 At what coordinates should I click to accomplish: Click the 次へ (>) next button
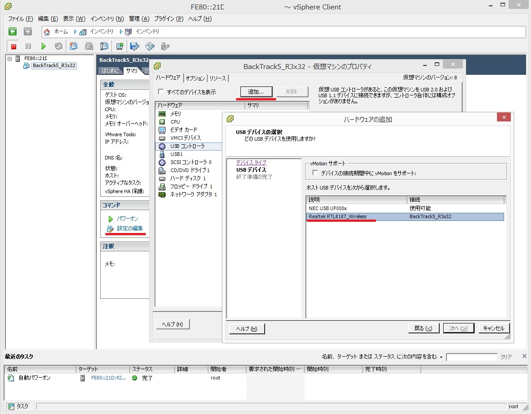(x=458, y=328)
